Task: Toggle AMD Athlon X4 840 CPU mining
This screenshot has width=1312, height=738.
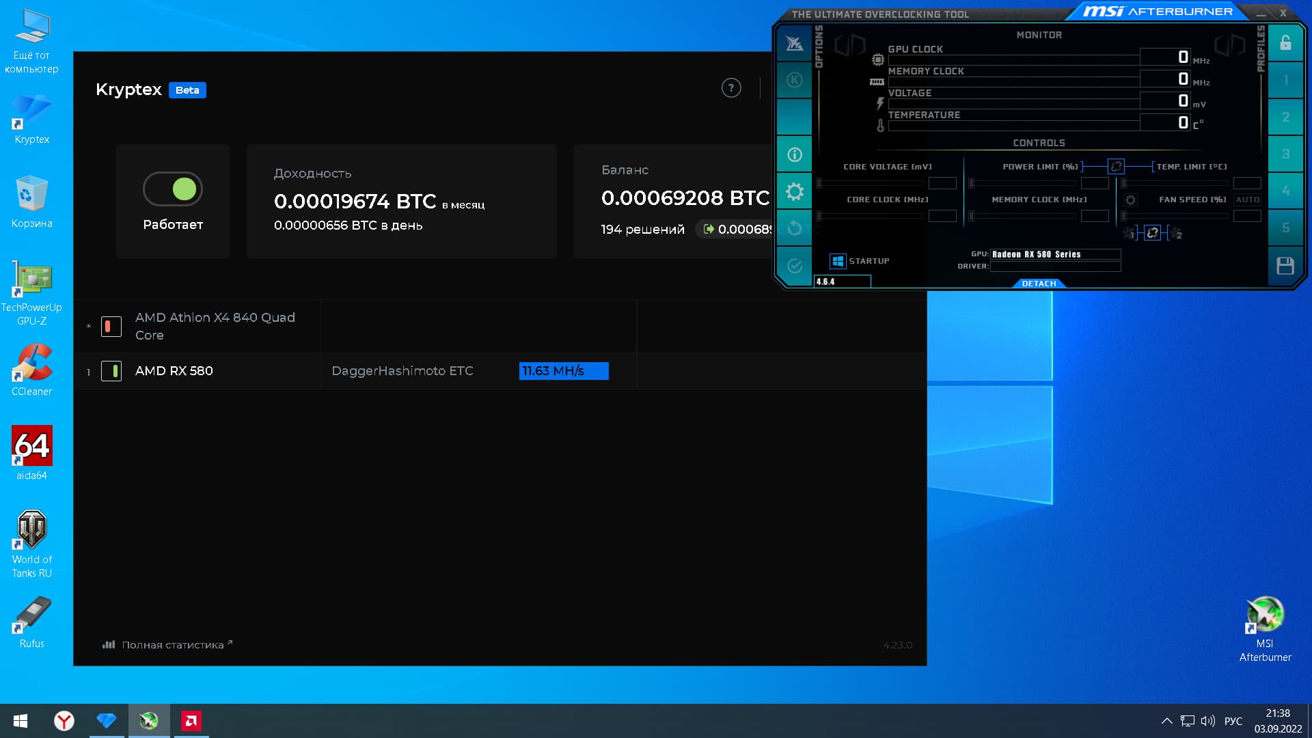Action: click(111, 327)
